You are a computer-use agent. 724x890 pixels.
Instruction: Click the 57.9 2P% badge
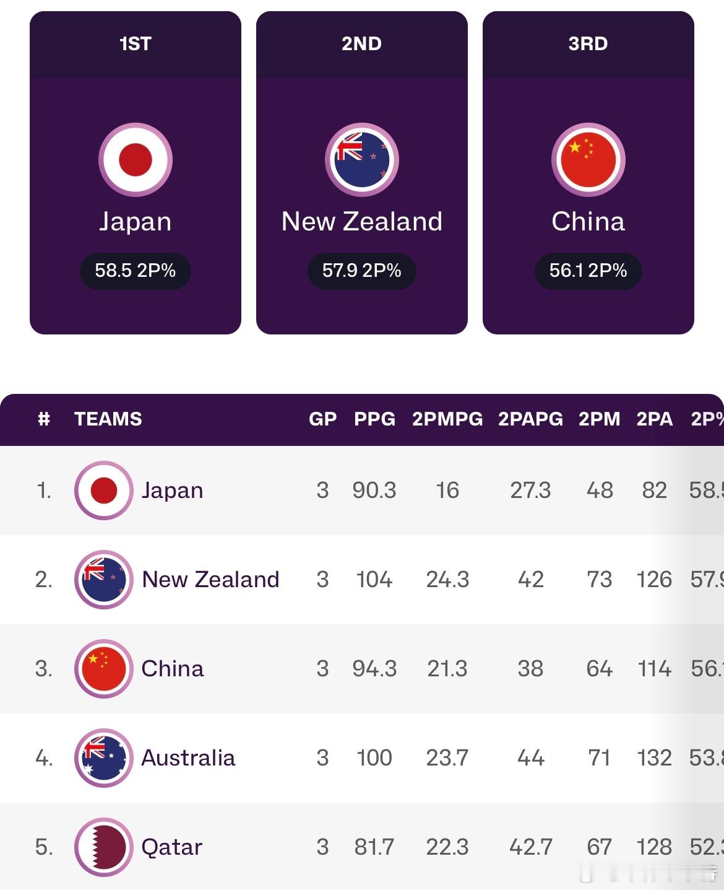[x=362, y=271]
